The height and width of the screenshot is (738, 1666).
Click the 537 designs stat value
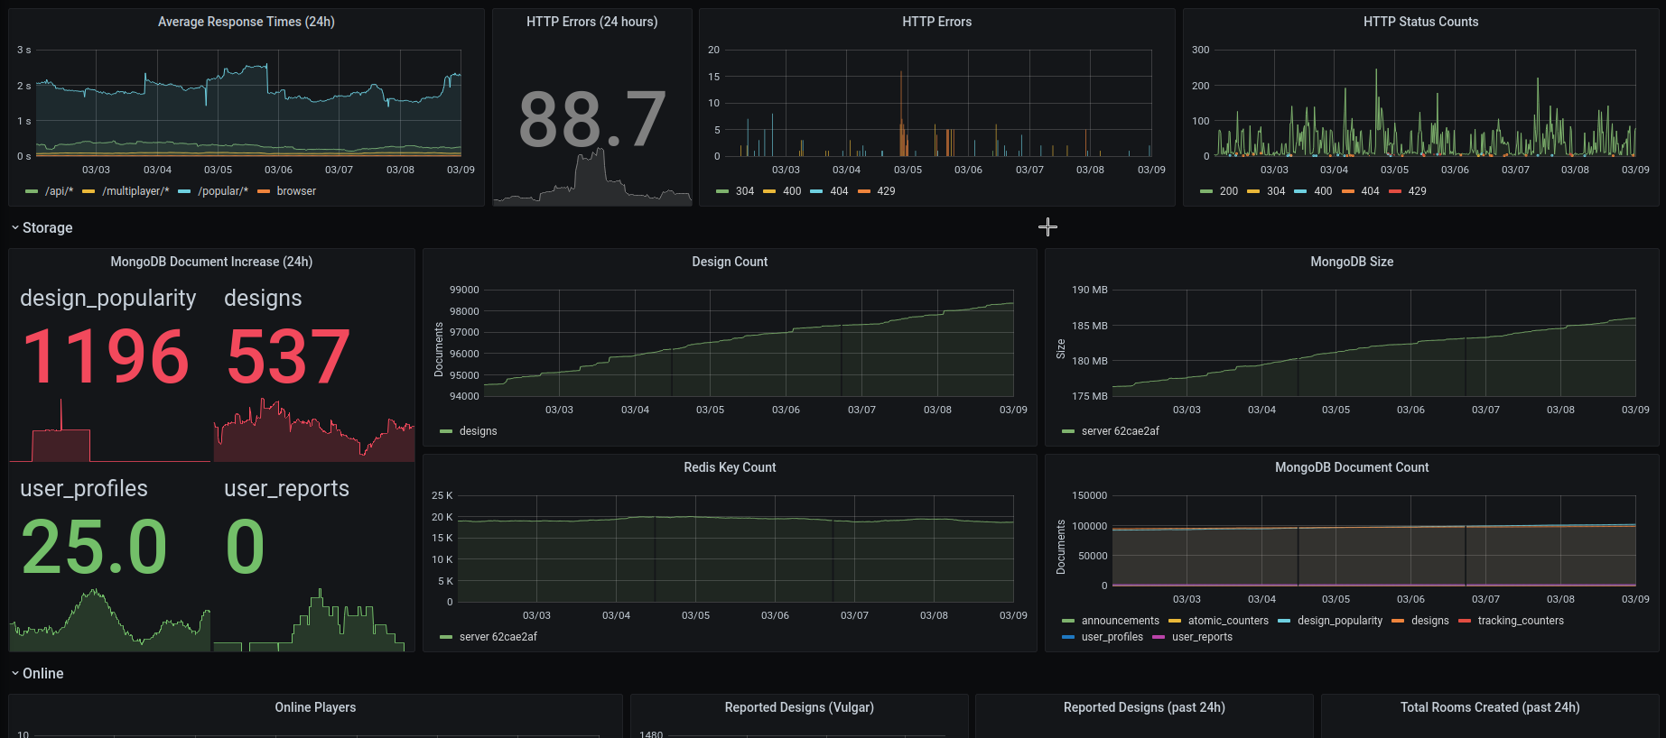click(288, 356)
